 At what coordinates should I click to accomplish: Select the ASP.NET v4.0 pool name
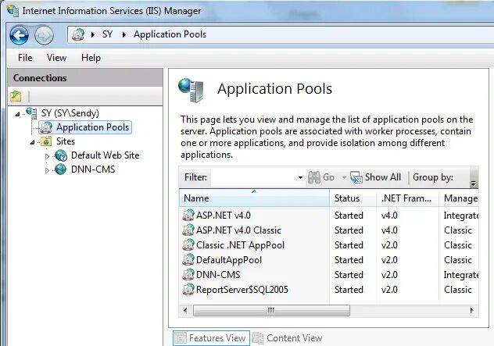coord(224,216)
